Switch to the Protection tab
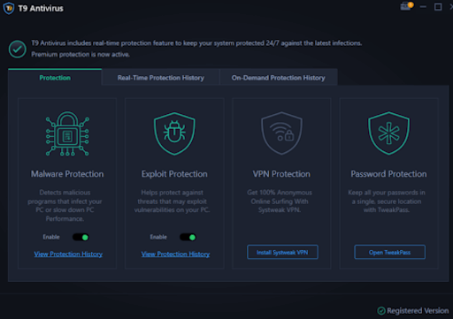Image resolution: width=453 pixels, height=319 pixels. point(55,77)
